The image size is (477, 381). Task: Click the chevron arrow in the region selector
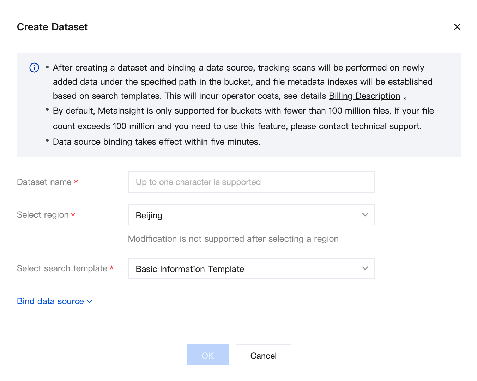(365, 215)
